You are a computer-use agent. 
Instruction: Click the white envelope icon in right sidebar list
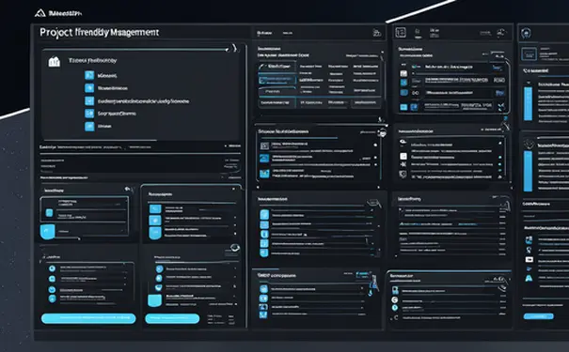pos(529,259)
